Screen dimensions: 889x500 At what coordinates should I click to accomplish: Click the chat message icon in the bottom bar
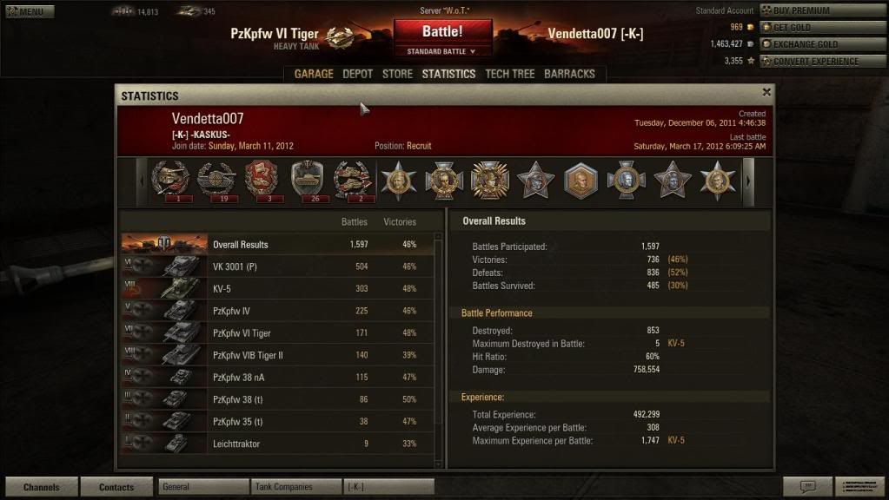click(807, 486)
